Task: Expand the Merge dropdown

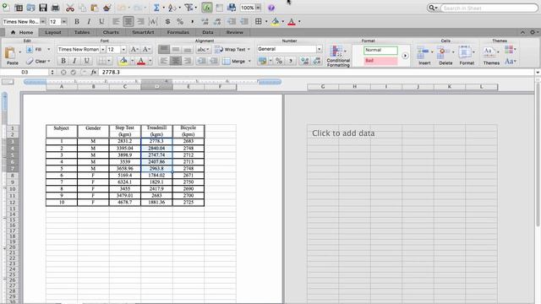Action: point(249,62)
